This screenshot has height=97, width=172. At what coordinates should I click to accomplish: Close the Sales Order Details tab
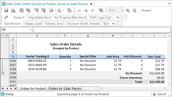click(91, 4)
